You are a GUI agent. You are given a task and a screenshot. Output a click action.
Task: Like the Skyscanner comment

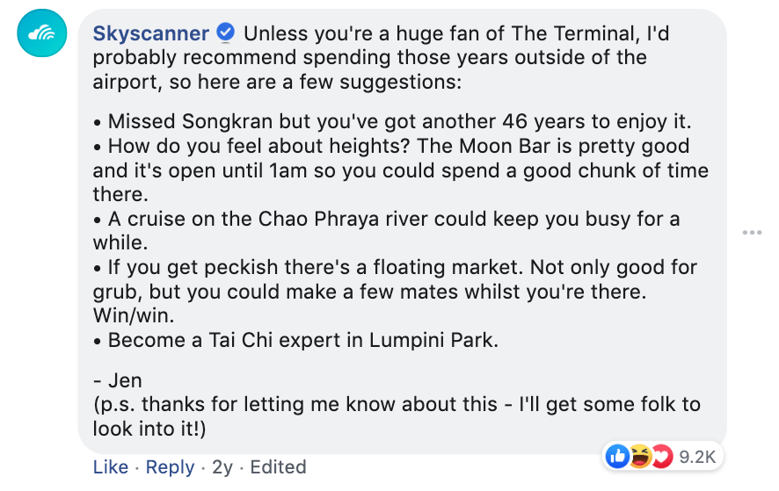click(110, 467)
